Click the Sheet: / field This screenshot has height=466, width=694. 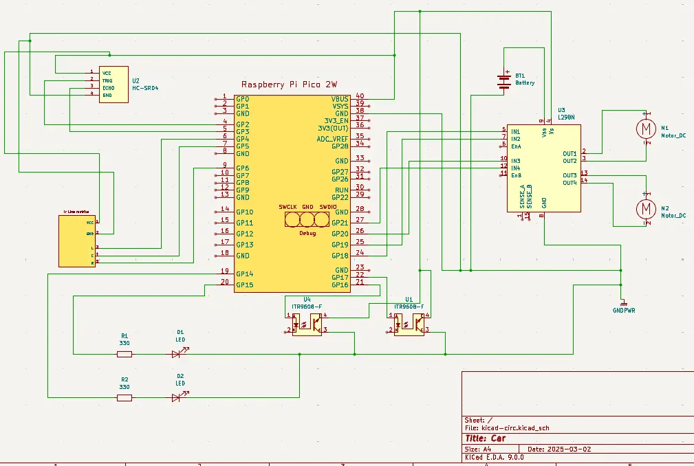point(479,420)
